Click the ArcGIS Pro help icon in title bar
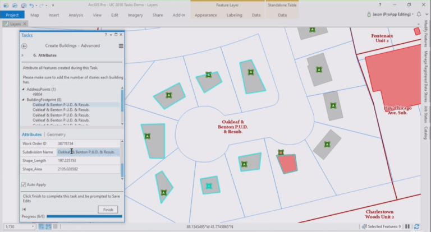Viewport: 431px width, 232px height. pyautogui.click(x=379, y=4)
